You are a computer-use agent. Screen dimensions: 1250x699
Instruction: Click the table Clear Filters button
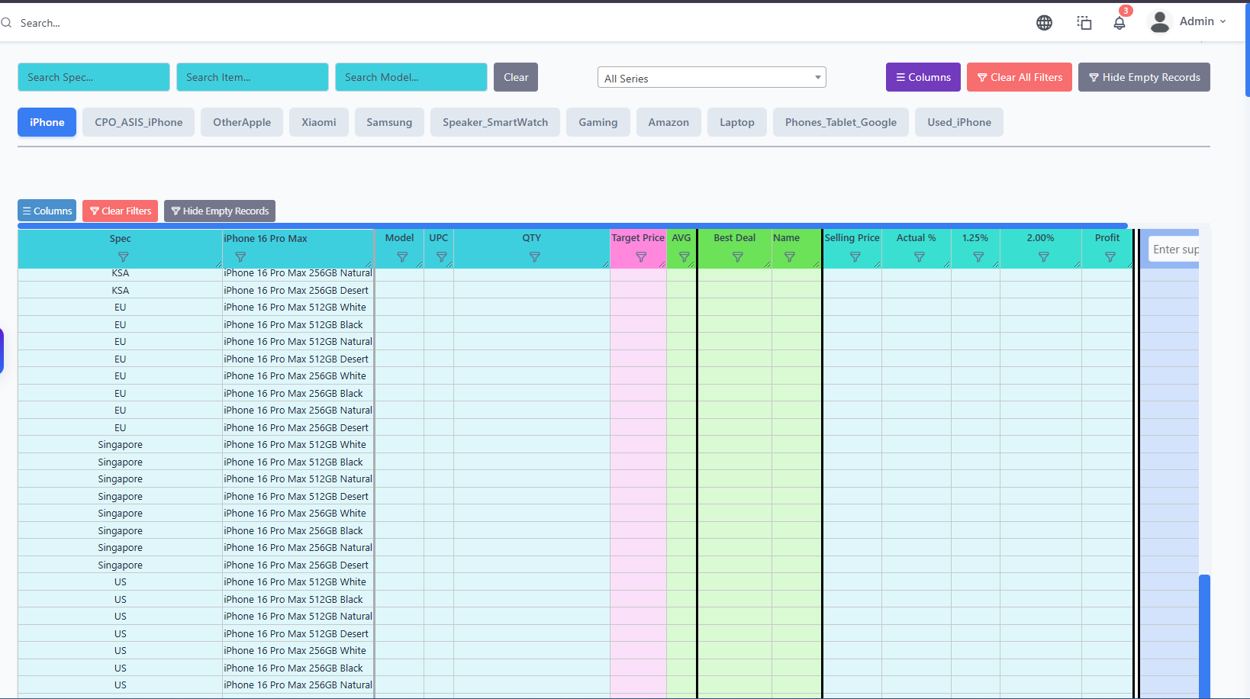coord(121,211)
